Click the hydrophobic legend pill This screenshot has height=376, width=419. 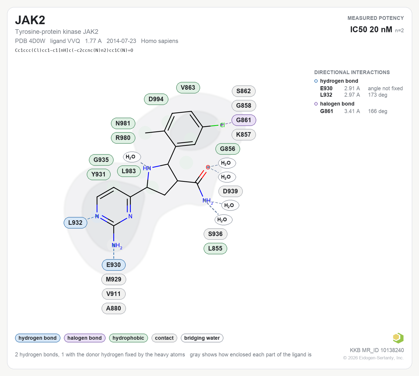click(x=128, y=338)
